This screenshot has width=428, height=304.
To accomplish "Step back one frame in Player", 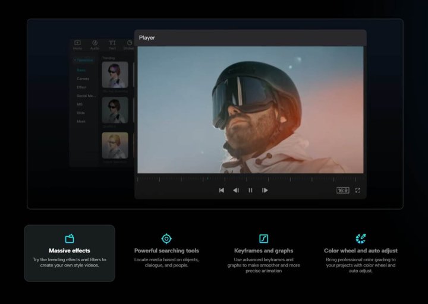I will click(236, 191).
